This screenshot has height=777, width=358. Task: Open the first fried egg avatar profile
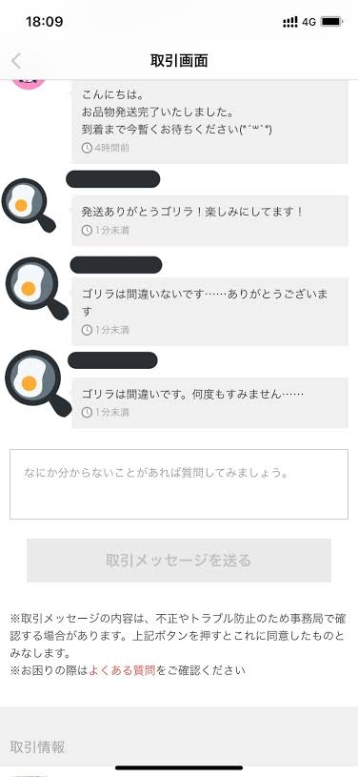[x=29, y=205]
